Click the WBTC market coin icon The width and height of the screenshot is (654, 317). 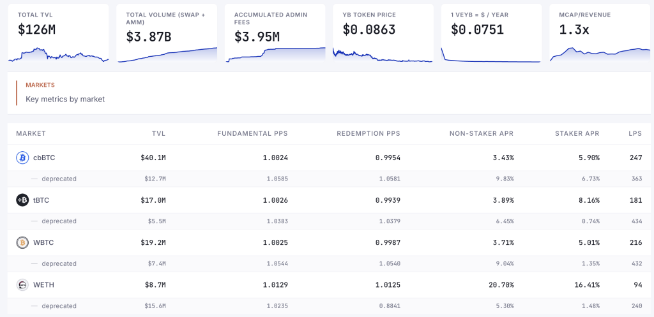22,242
